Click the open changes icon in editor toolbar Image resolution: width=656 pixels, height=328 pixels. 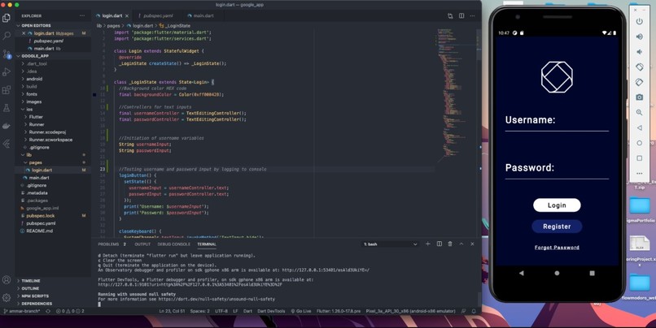pyautogui.click(x=450, y=16)
